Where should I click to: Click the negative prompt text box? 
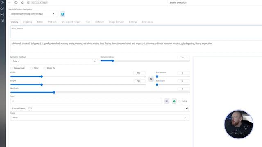[136, 47]
